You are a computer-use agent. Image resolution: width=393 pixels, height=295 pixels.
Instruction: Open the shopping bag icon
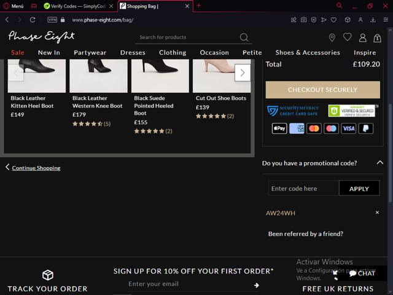tap(378, 38)
